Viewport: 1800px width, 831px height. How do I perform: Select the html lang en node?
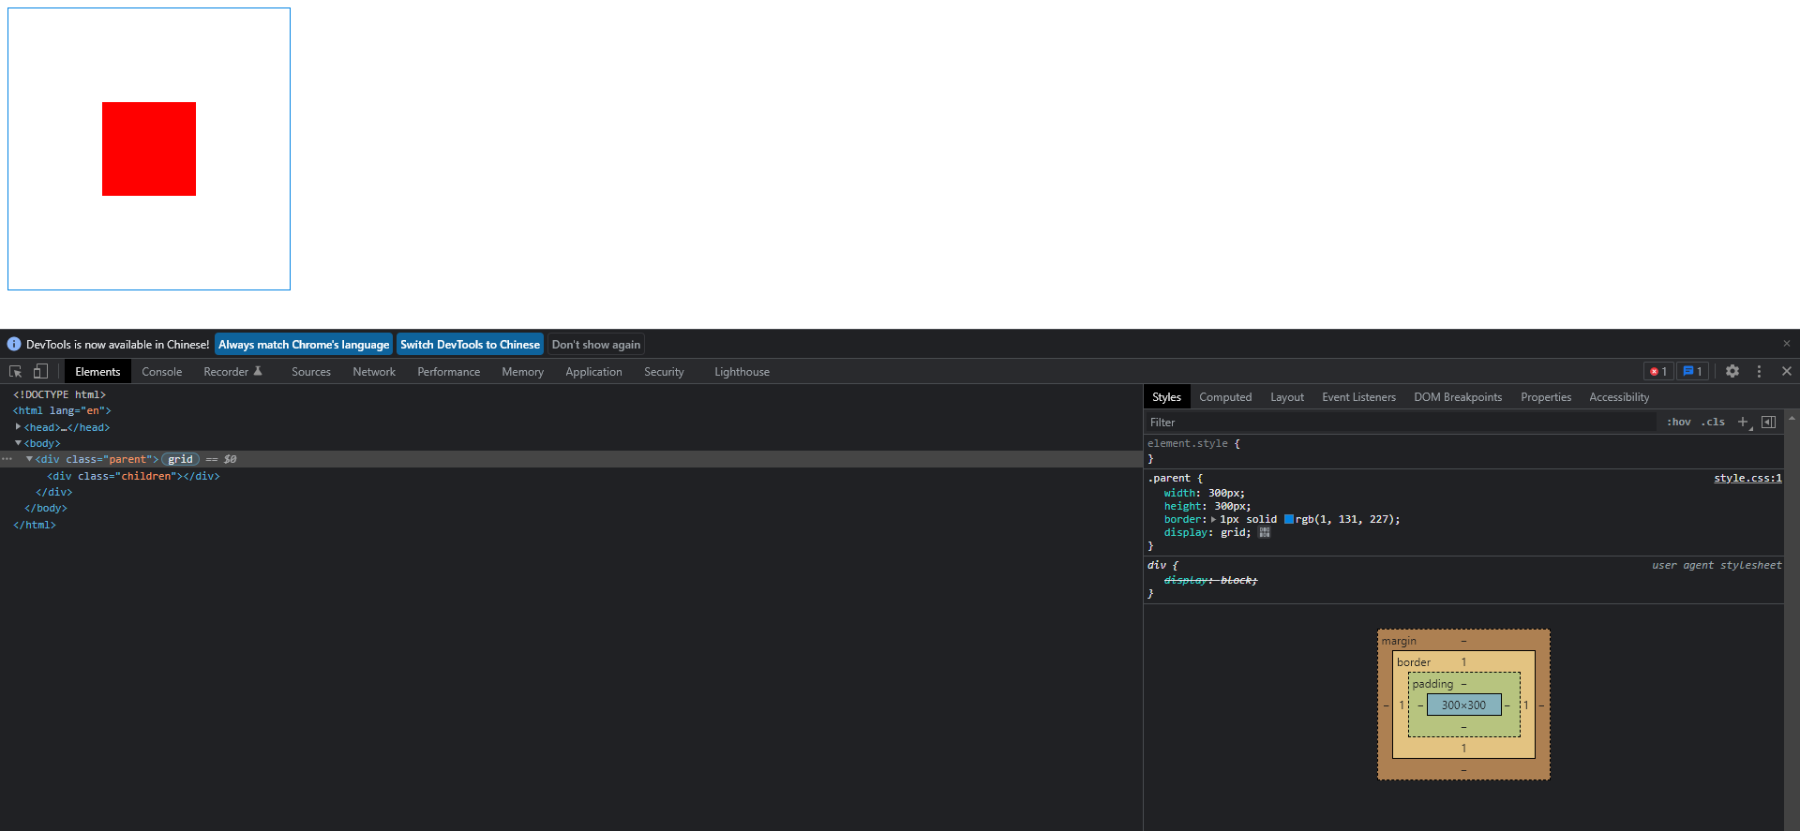pyautogui.click(x=62, y=410)
